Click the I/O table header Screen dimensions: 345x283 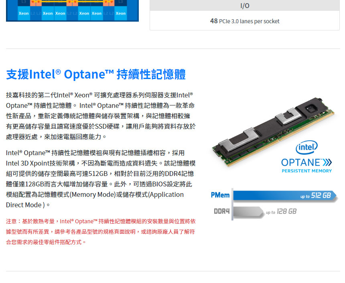(245, 6)
